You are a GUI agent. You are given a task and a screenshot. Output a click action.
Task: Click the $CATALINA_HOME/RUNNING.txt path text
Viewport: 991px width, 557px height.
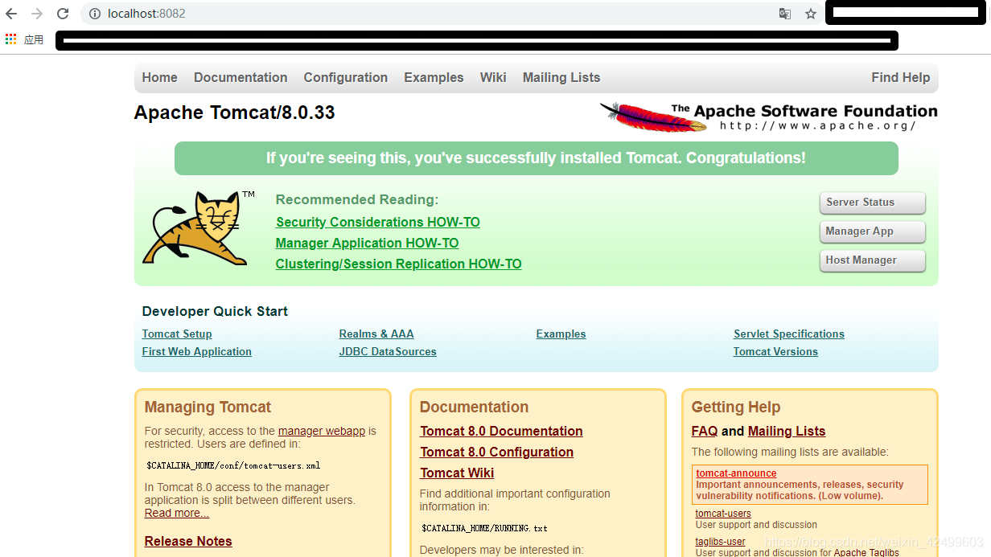coord(484,528)
